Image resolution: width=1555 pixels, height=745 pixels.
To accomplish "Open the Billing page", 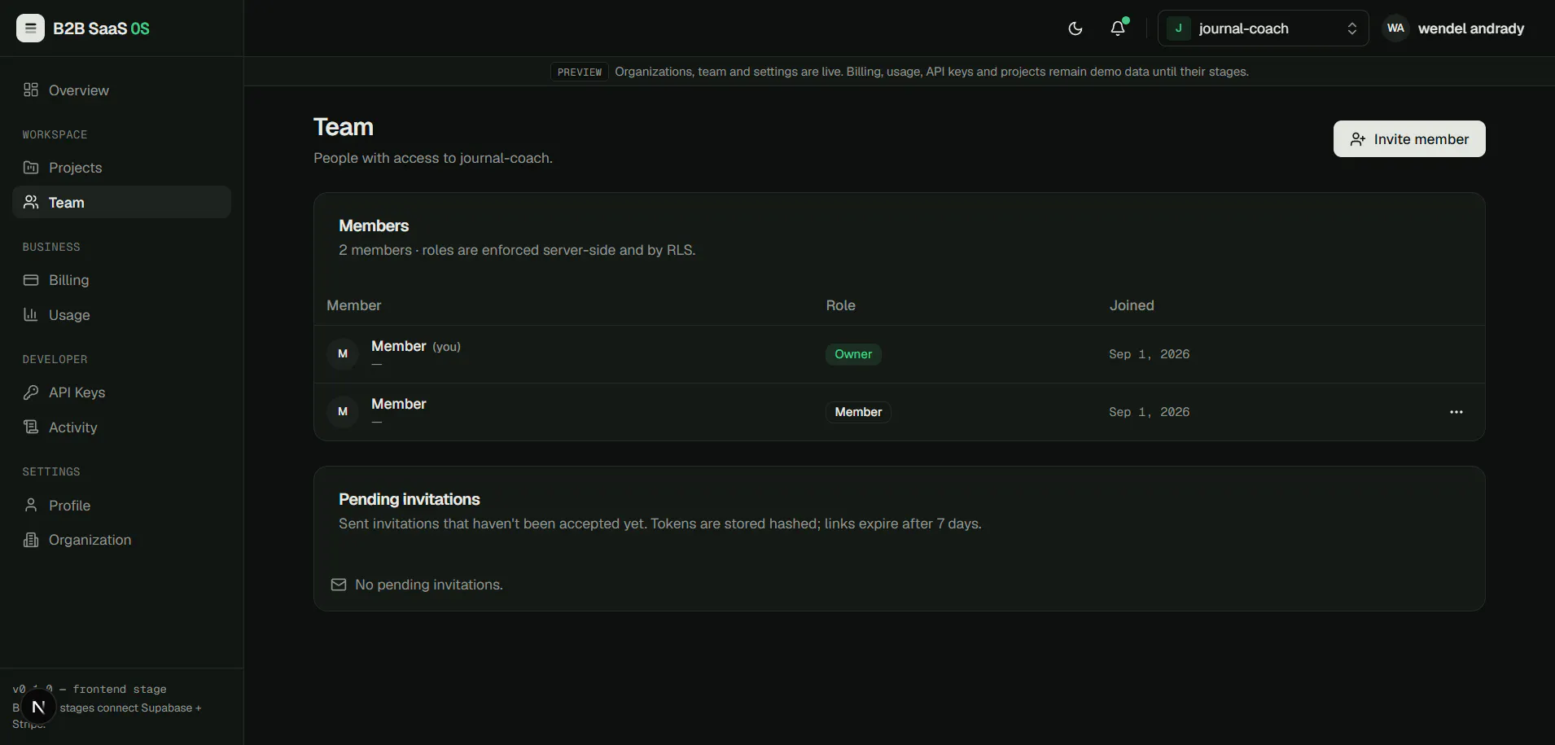I will 121,280.
